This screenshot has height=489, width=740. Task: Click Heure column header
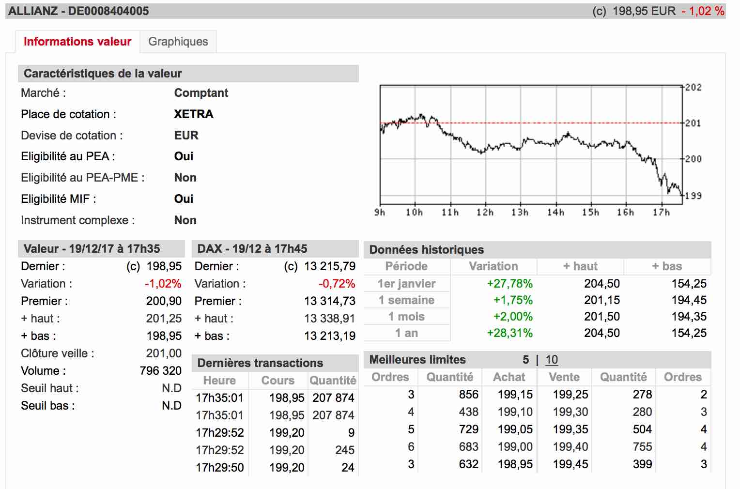(x=219, y=381)
